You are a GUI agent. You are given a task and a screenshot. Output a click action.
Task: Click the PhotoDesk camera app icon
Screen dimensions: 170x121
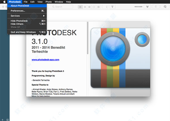tap(120, 58)
